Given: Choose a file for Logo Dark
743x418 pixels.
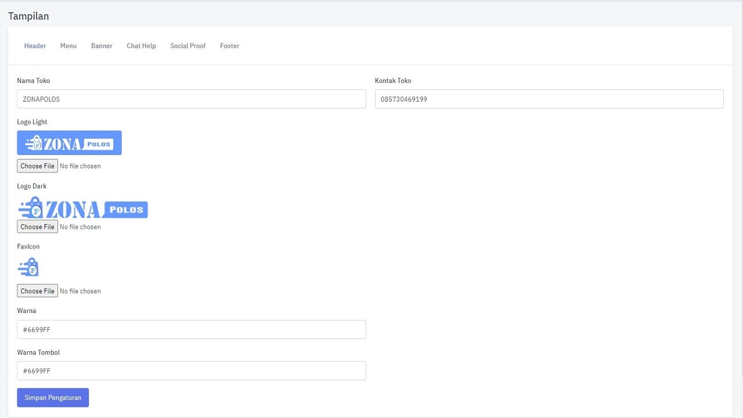Looking at the screenshot, I should point(38,227).
